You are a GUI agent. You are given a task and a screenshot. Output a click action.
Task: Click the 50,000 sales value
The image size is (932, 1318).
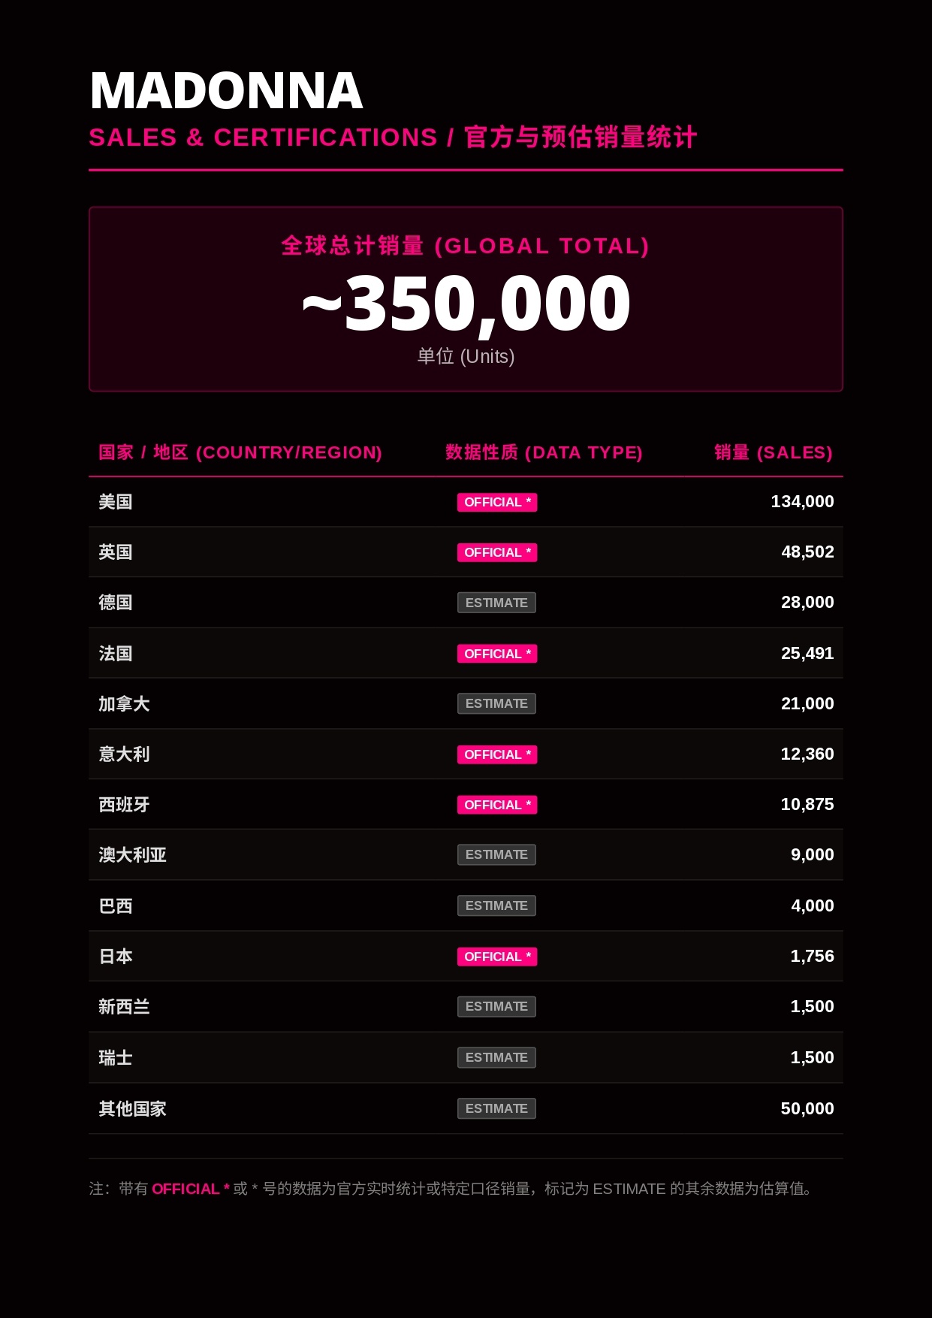807,1108
